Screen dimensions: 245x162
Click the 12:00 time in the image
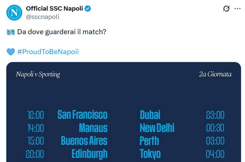36,115
